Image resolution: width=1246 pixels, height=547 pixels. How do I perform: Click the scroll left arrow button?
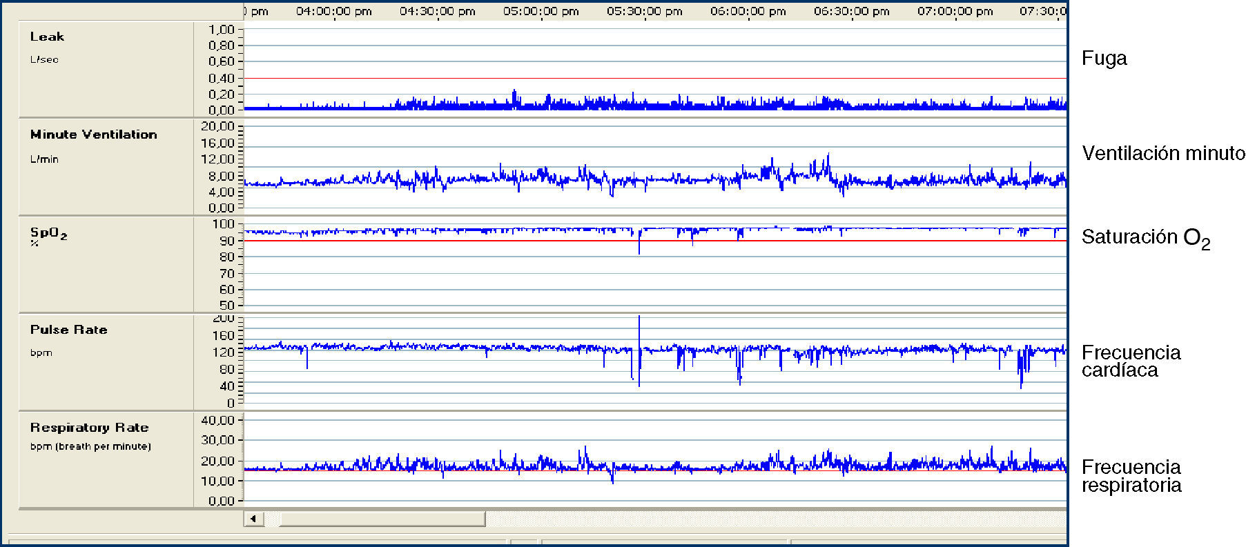coord(253,519)
